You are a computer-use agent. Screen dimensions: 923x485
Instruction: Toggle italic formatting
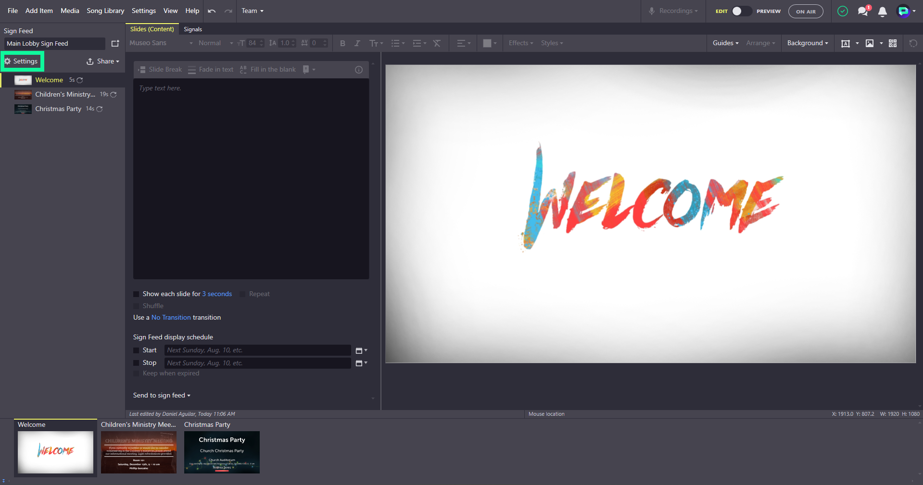point(357,43)
